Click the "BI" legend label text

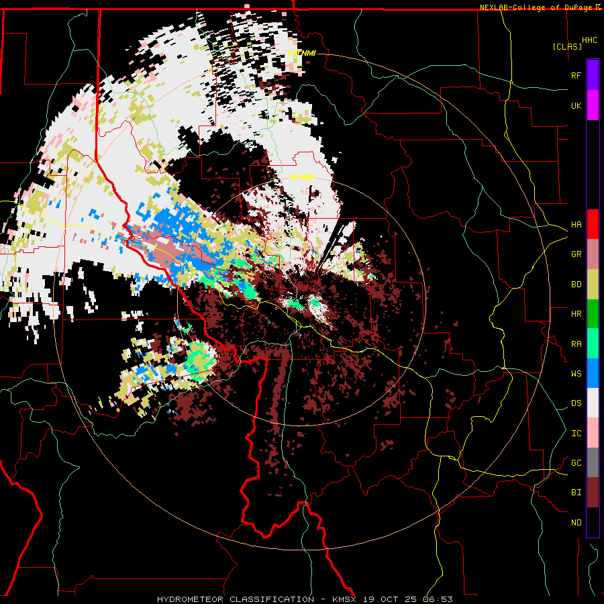(576, 493)
